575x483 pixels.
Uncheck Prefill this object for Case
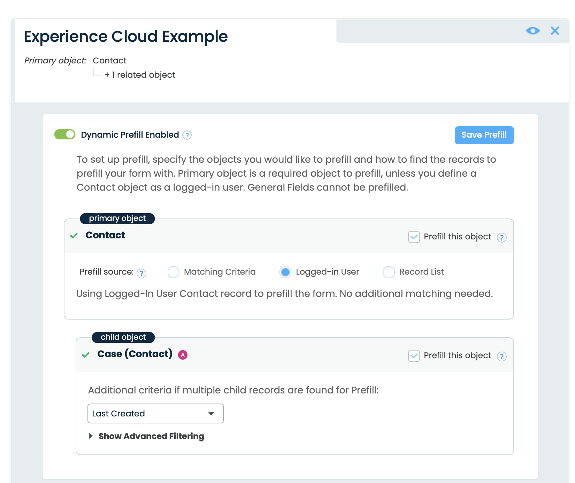(414, 356)
